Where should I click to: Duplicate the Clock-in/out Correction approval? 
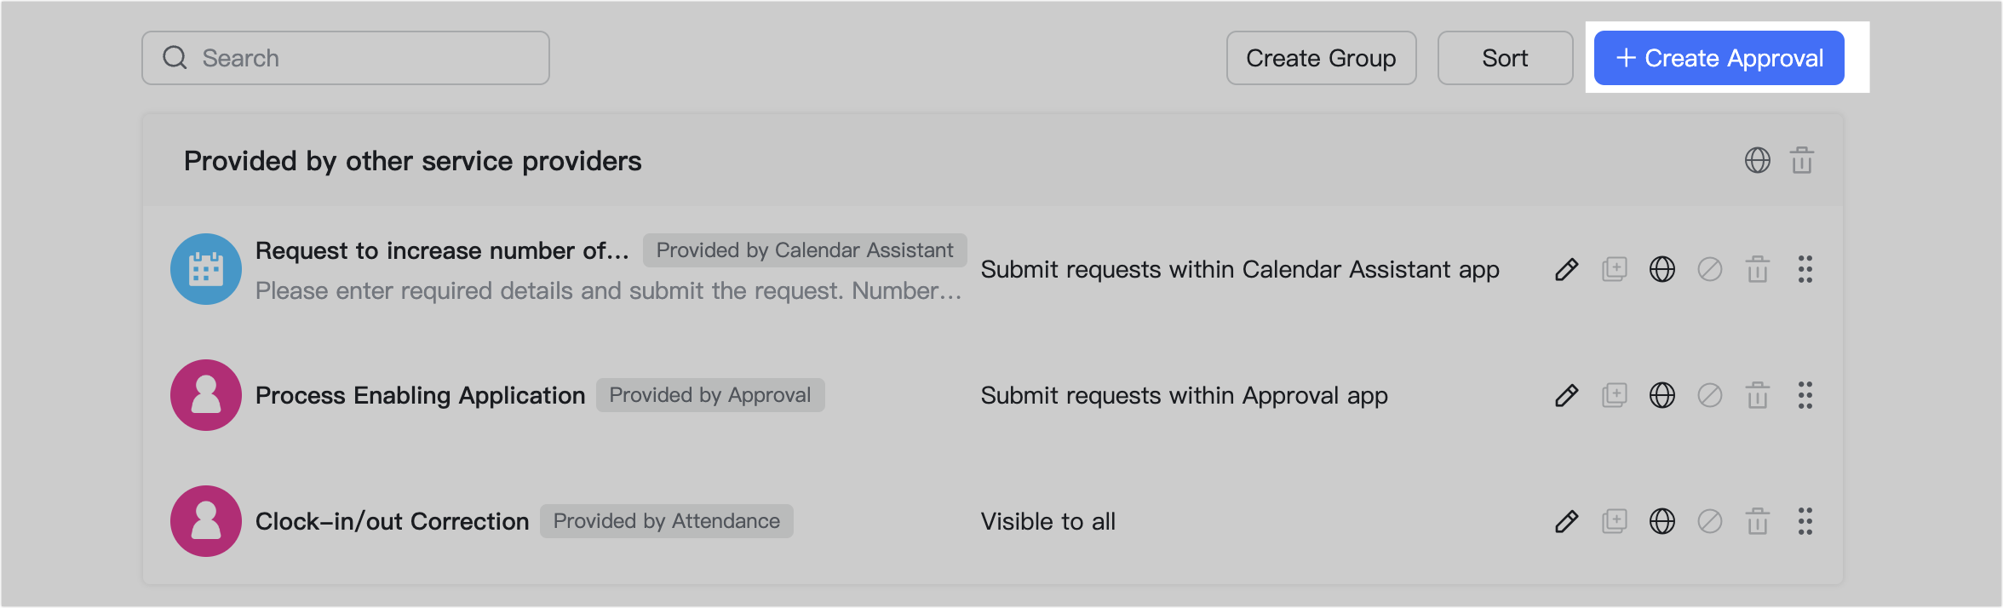coord(1615,521)
